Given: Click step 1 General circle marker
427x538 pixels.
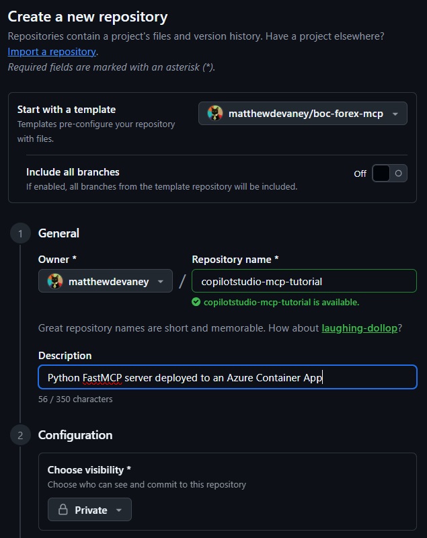Looking at the screenshot, I should (20, 233).
